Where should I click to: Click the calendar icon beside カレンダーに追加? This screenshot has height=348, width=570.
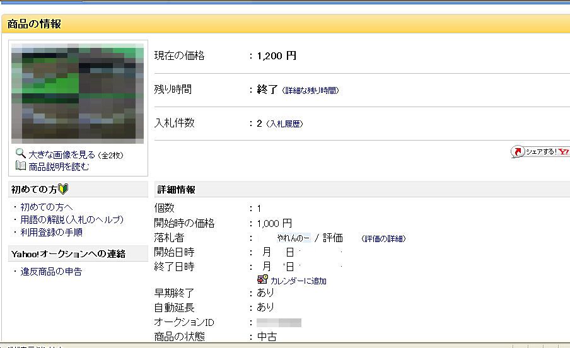click(262, 280)
